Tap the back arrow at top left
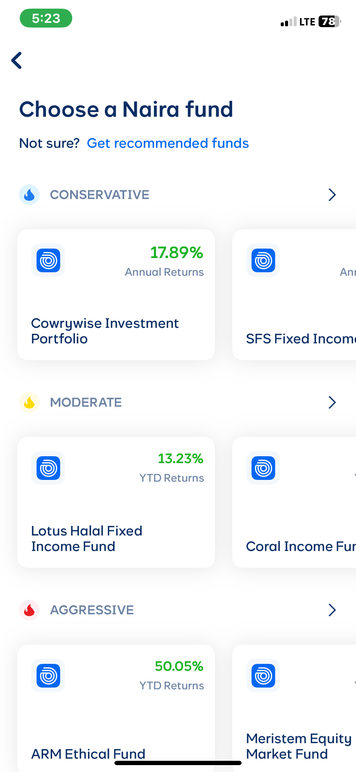Screen dimensions: 356x772 16,60
